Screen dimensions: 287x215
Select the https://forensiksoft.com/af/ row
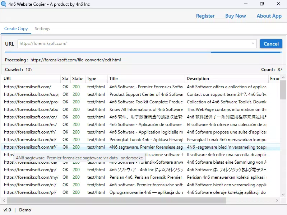point(140,147)
